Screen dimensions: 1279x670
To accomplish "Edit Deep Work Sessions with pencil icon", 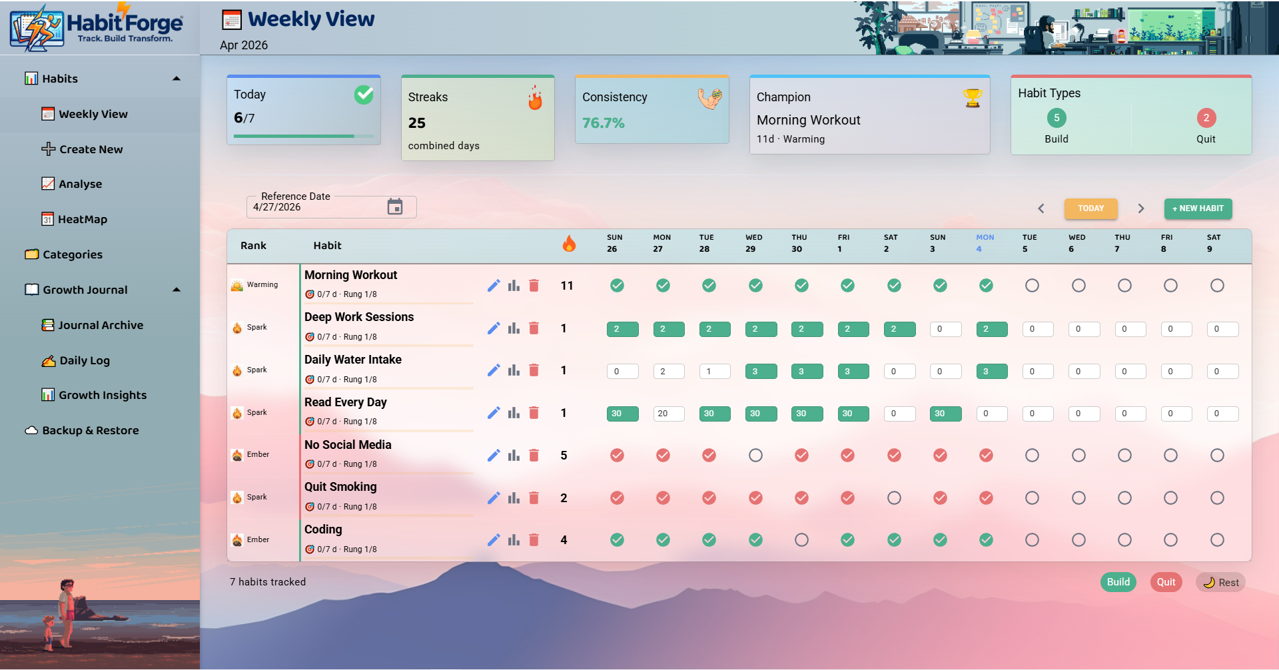I will pyautogui.click(x=494, y=328).
